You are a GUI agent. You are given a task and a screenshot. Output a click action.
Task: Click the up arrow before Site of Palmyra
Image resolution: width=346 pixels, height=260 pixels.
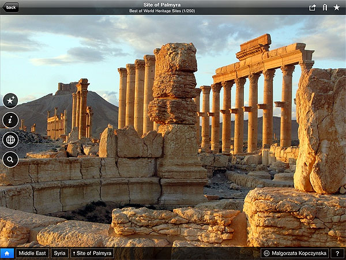tap(74, 253)
